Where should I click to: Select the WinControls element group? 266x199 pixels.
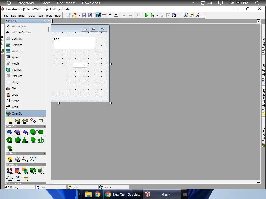[26, 26]
